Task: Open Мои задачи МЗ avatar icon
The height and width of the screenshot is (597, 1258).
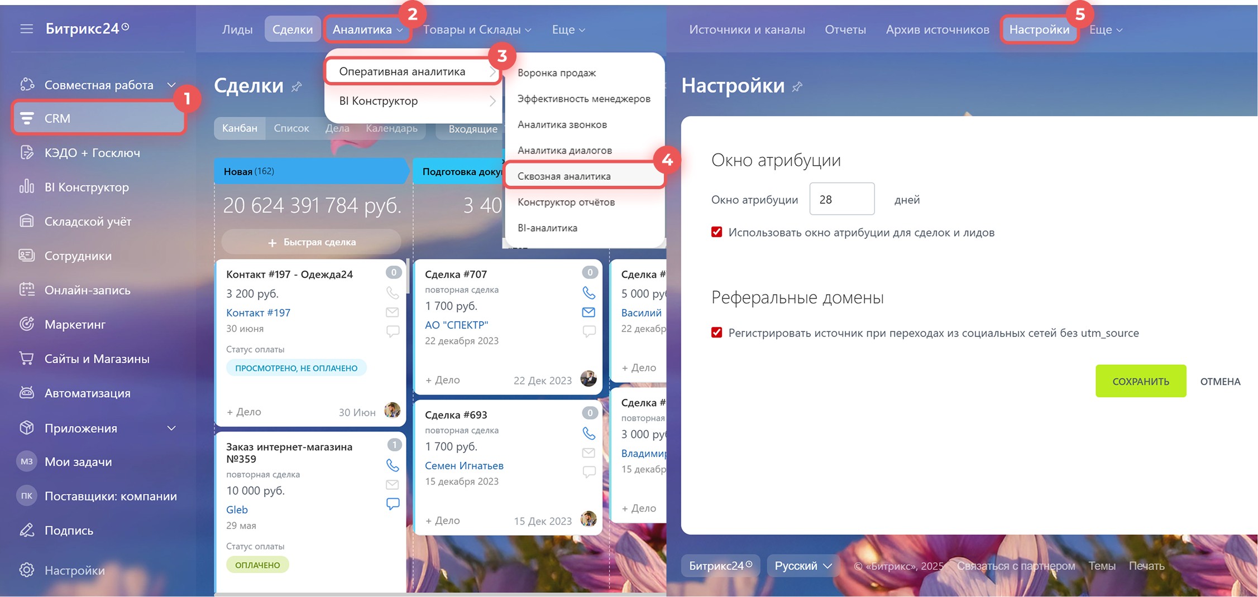Action: point(27,461)
